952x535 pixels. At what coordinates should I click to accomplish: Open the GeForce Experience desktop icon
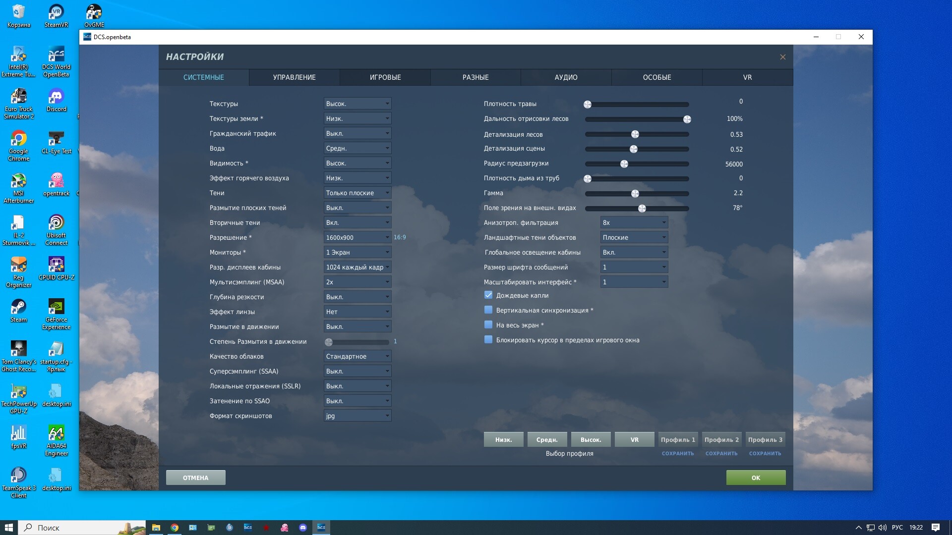tap(56, 315)
